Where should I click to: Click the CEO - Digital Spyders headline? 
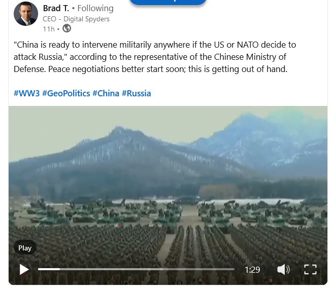76,19
